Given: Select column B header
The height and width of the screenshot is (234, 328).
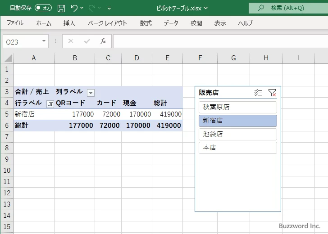Looking at the screenshot, I should pos(75,58).
